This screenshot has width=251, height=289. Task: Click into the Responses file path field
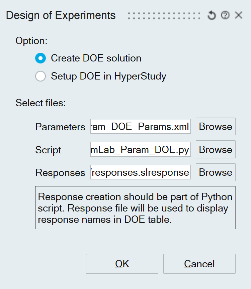[140, 172]
